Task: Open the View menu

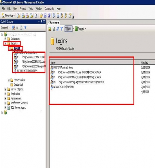Action: click(x=15, y=9)
